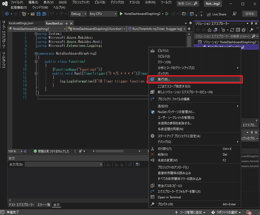Image resolution: width=260 pixels, height=215 pixels.
Task: Save the current file with the Save icon
Action: click(x=39, y=14)
